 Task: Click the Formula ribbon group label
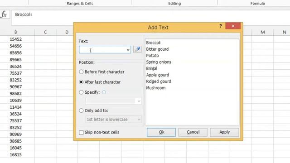[257, 3]
